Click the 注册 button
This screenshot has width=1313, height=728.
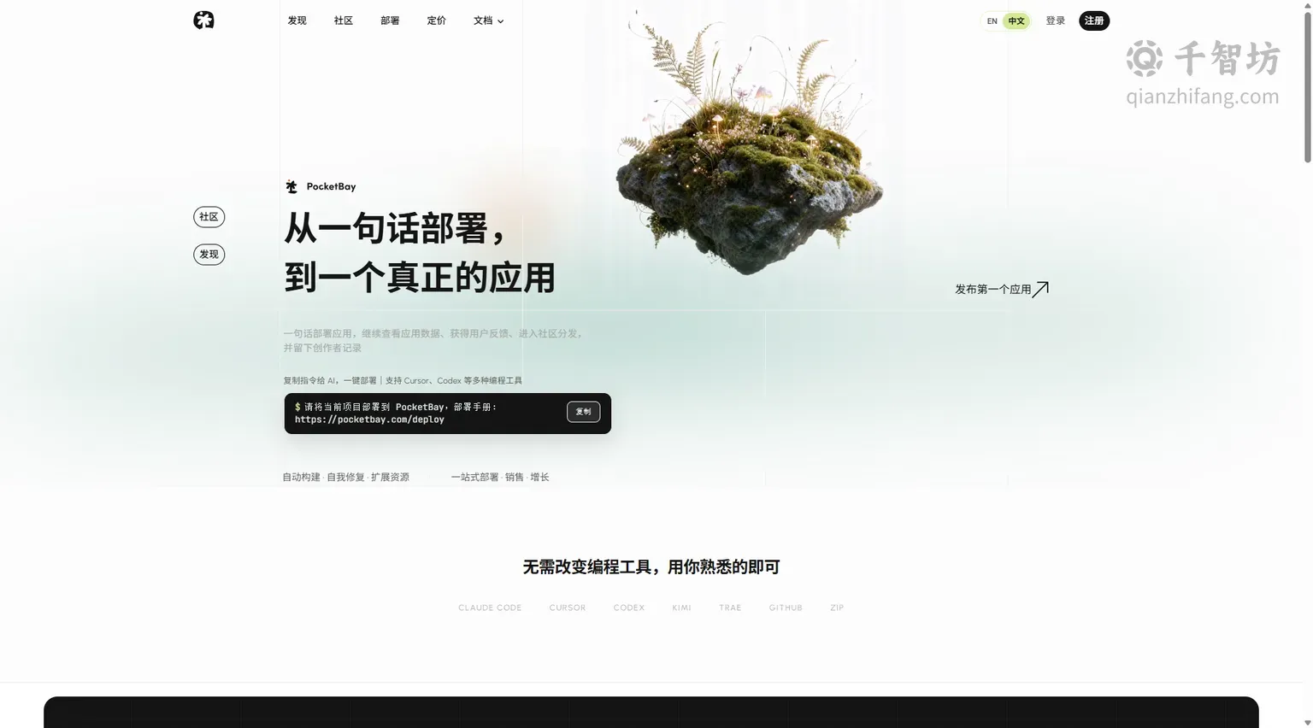[x=1094, y=21]
